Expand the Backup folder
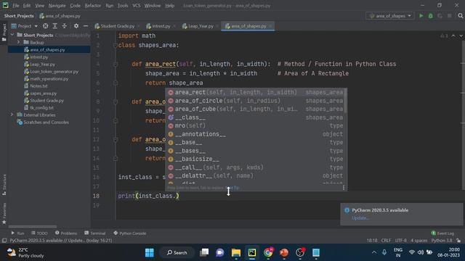This screenshot has width=465, height=261. pyautogui.click(x=18, y=42)
